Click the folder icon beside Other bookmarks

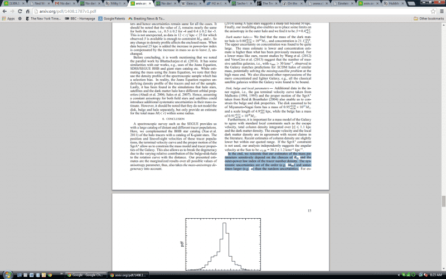pyautogui.click(x=415, y=18)
